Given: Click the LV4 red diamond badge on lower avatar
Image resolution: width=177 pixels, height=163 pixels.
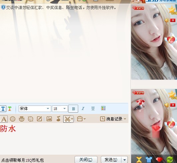Looking at the screenshot, I should pos(138,93).
